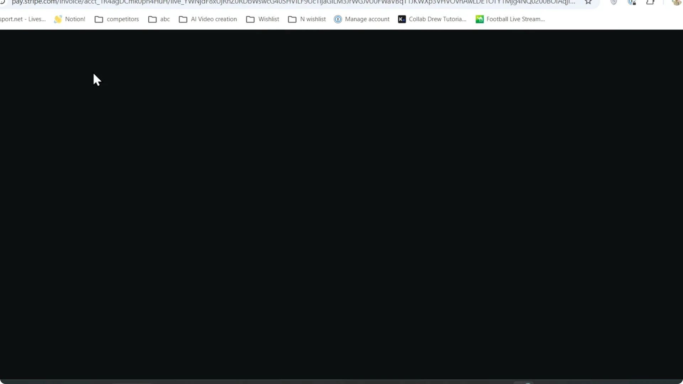Expand the AI Video creation folder

[207, 19]
